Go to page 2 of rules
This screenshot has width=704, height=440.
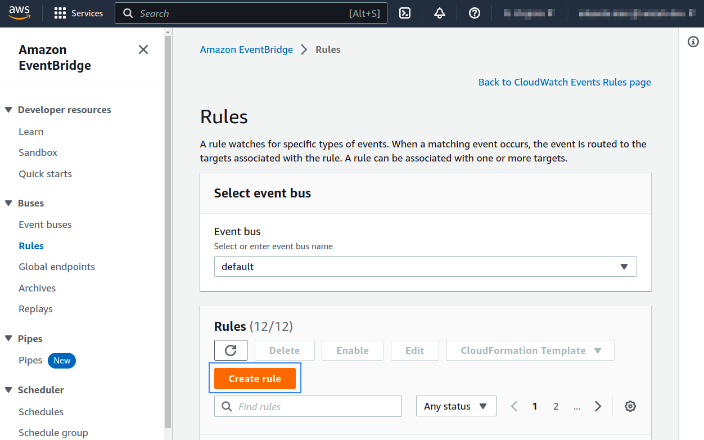(556, 406)
